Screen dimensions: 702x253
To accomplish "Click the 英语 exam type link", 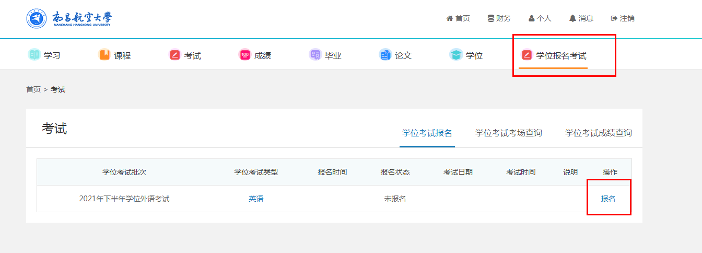I will click(256, 199).
